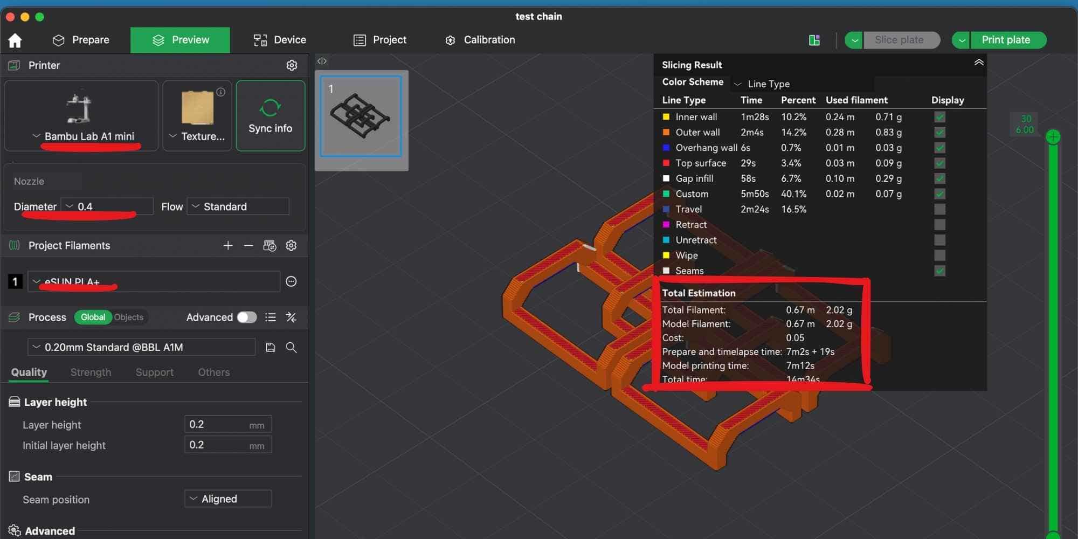Screen dimensions: 1078x539
Task: Open the Strength settings tab
Action: click(x=91, y=372)
